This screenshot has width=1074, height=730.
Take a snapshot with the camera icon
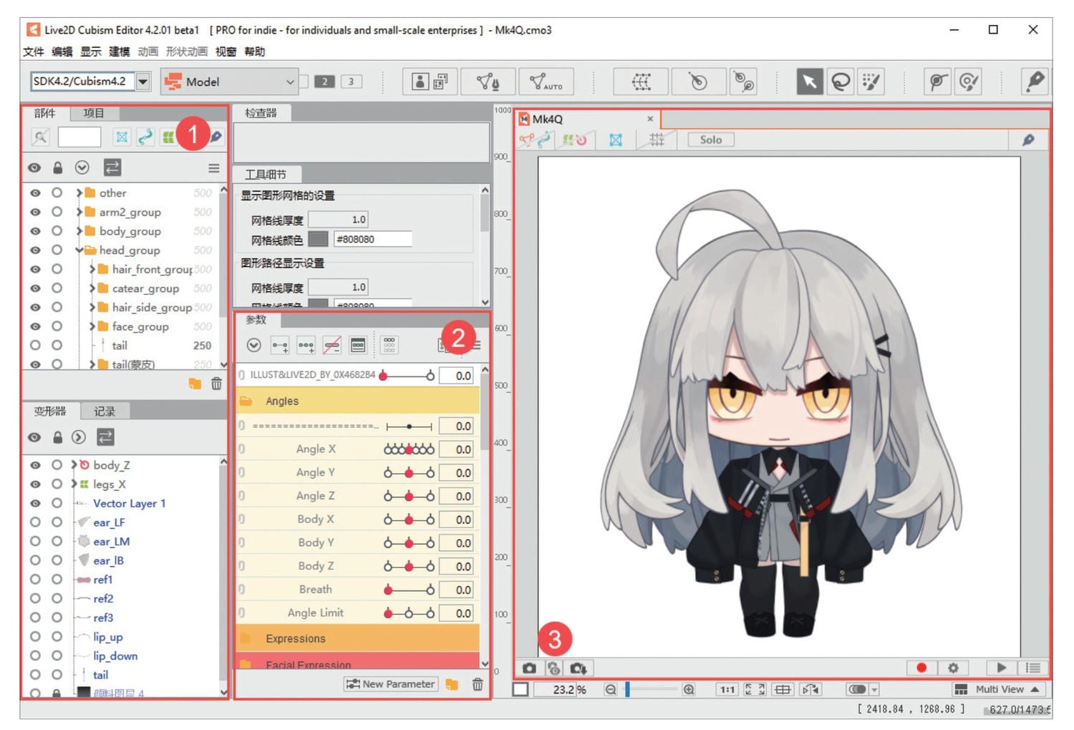[x=529, y=668]
